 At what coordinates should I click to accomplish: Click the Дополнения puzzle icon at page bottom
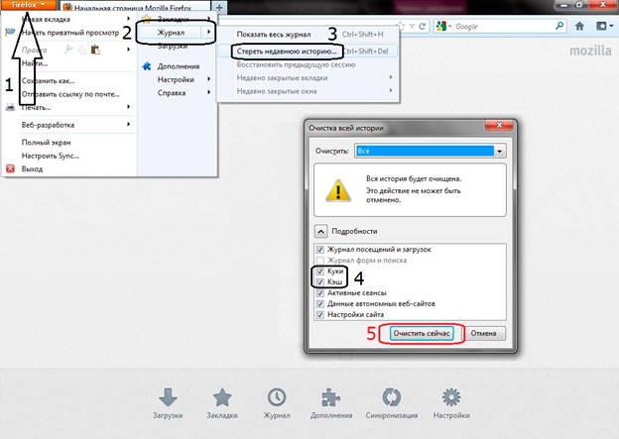[x=332, y=397]
